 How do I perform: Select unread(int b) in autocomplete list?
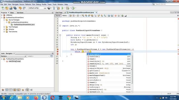click(x=109, y=92)
